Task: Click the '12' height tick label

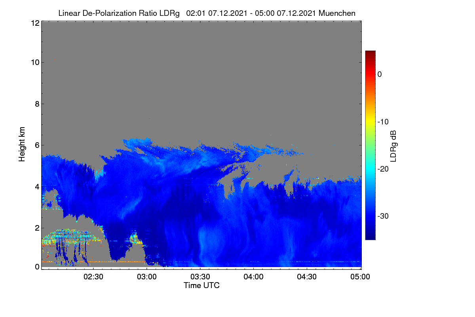Action: 35,23
